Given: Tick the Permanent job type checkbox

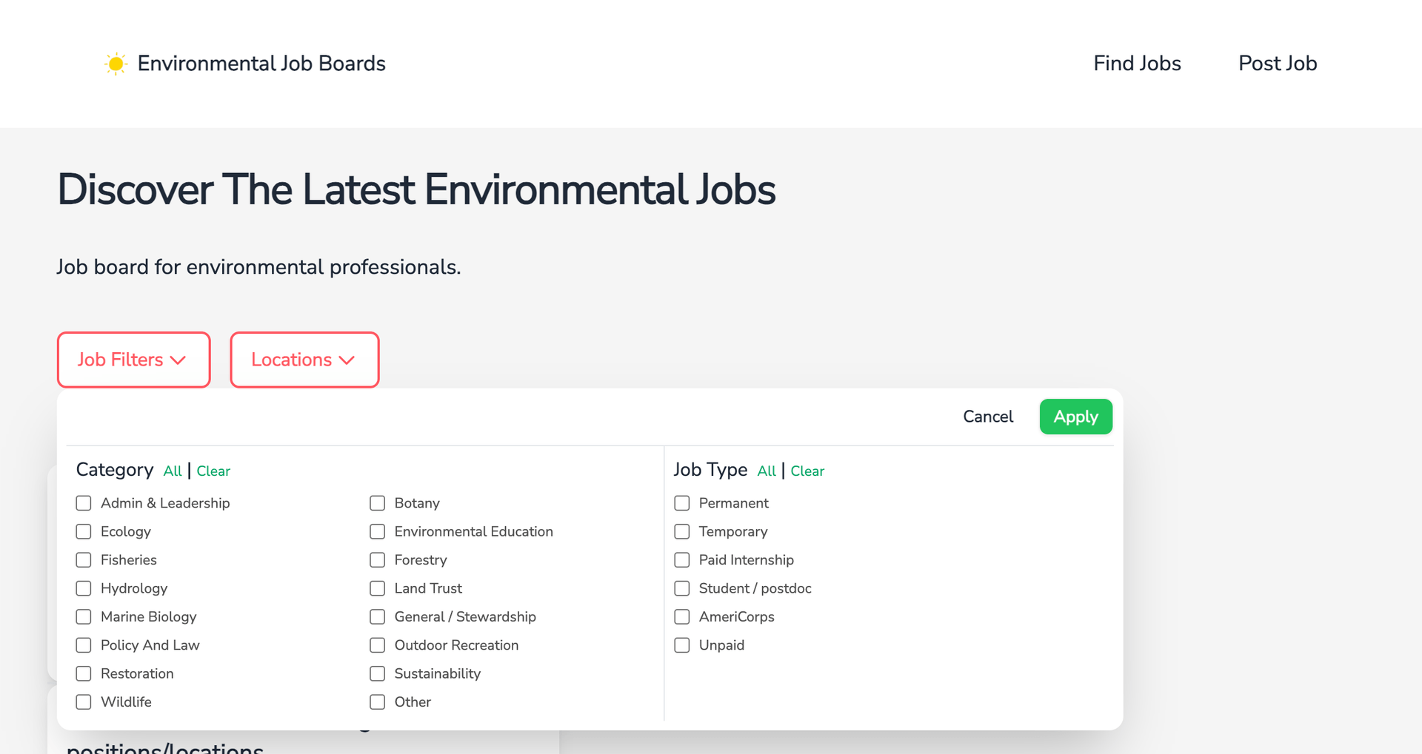Looking at the screenshot, I should [682, 503].
